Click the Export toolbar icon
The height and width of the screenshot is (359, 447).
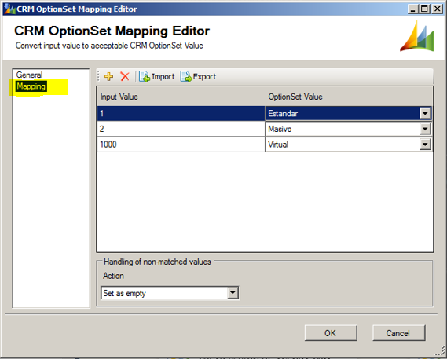tap(185, 76)
